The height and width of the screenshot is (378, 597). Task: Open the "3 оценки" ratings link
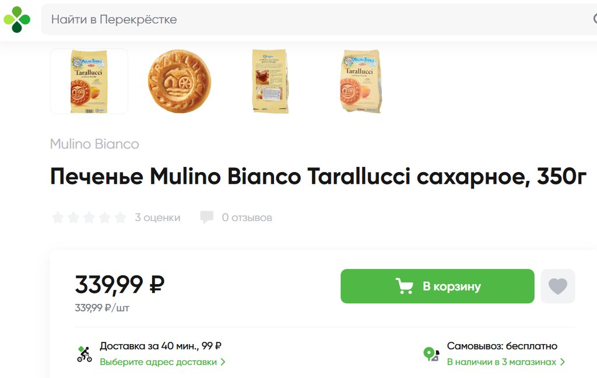click(x=157, y=218)
